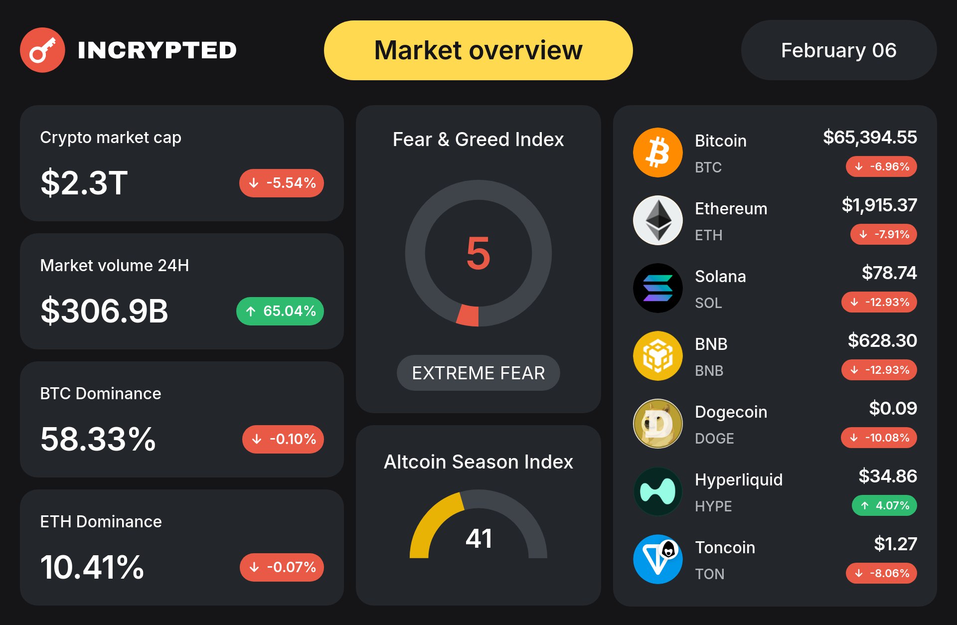
Task: Click the Bitcoin coin icon
Action: click(x=657, y=153)
